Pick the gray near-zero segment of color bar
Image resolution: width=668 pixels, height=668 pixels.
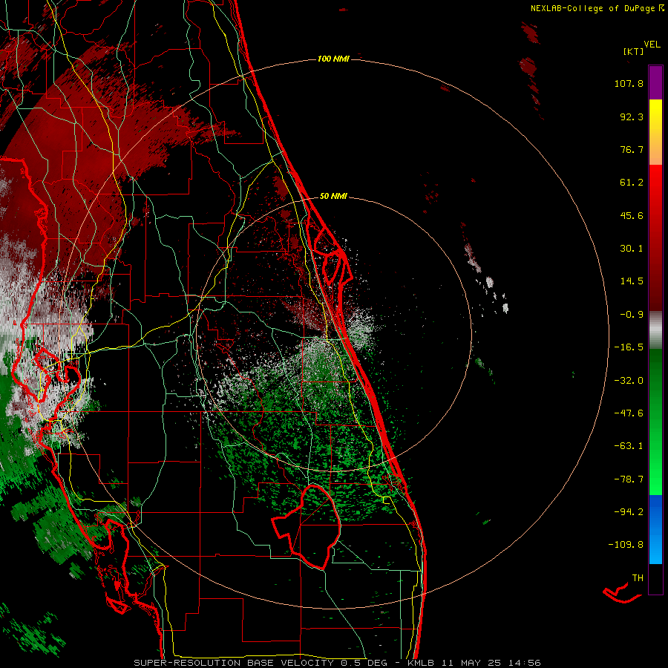pyautogui.click(x=655, y=330)
